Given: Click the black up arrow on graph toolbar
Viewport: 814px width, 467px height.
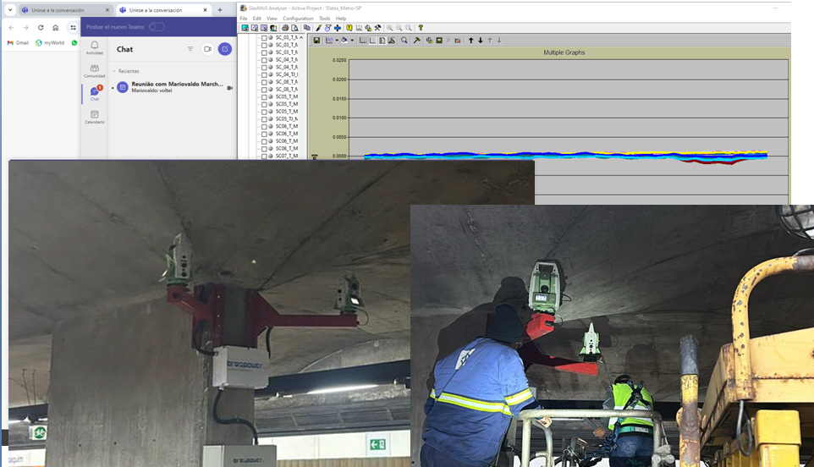Looking at the screenshot, I should coord(470,40).
